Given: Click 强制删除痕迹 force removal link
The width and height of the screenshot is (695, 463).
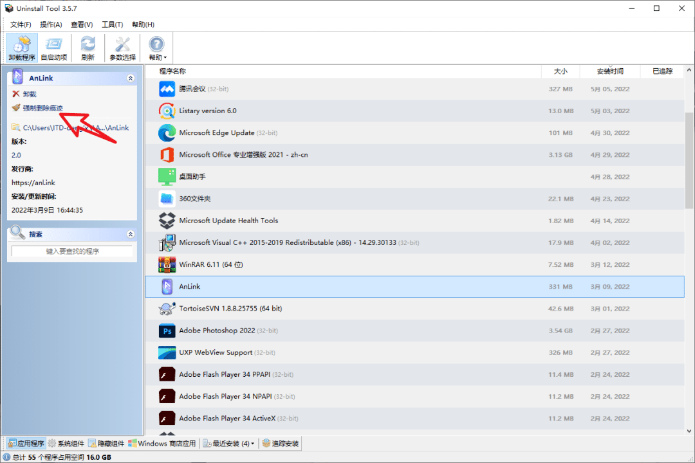Looking at the screenshot, I should [x=42, y=107].
